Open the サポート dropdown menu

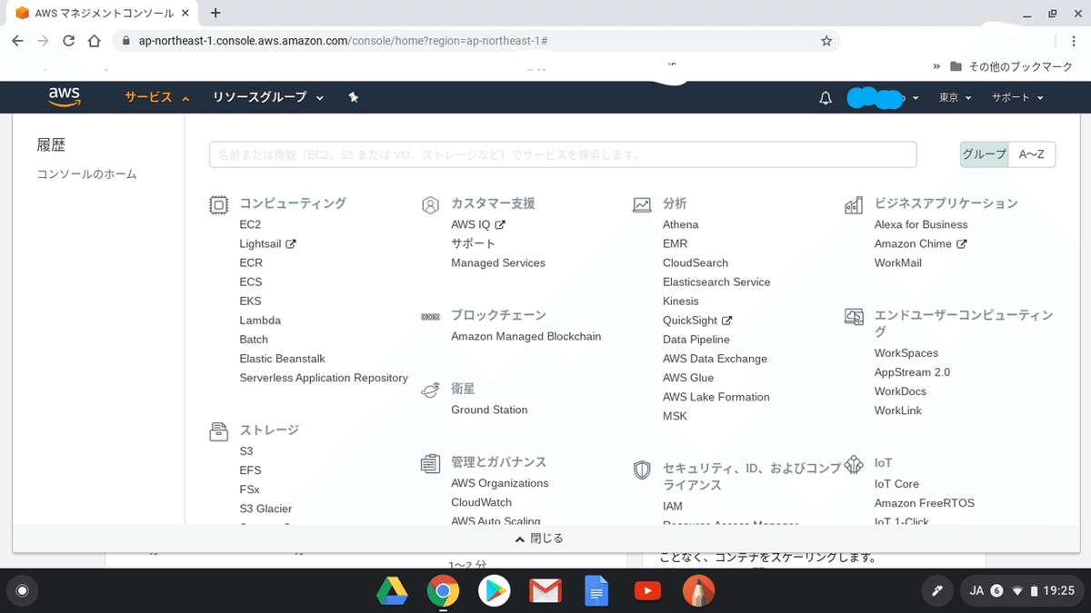tap(1017, 97)
